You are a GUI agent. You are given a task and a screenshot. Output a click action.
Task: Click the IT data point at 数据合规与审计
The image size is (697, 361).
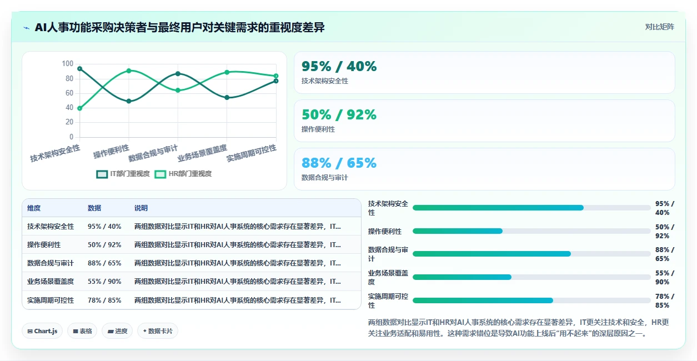tap(178, 73)
